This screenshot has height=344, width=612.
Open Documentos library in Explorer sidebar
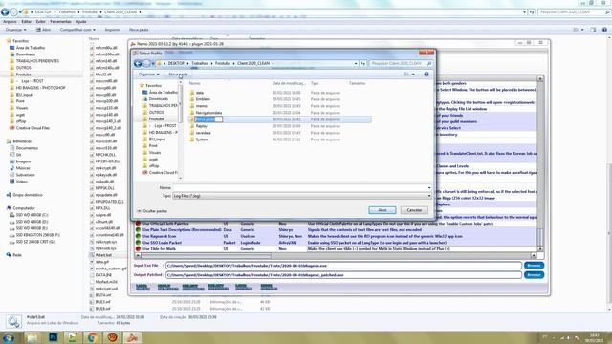point(27,148)
